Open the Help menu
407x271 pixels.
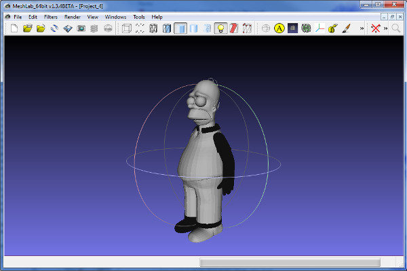[157, 16]
